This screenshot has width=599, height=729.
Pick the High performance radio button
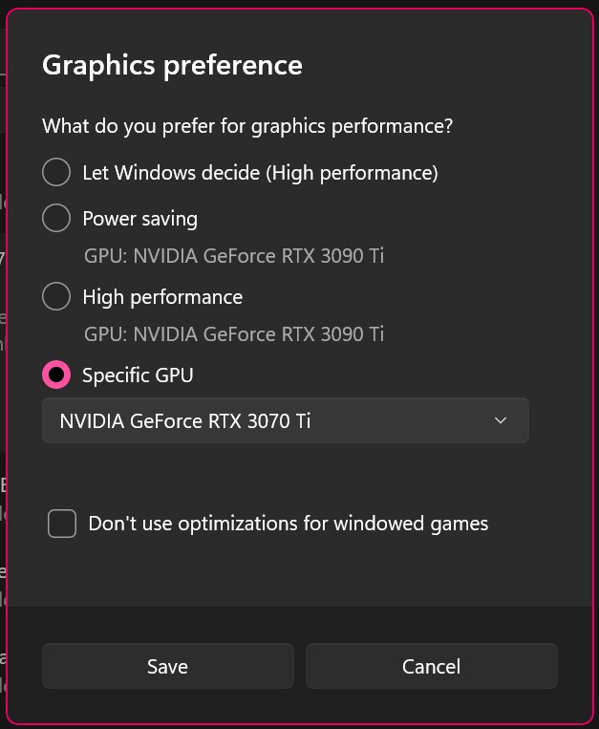56,296
